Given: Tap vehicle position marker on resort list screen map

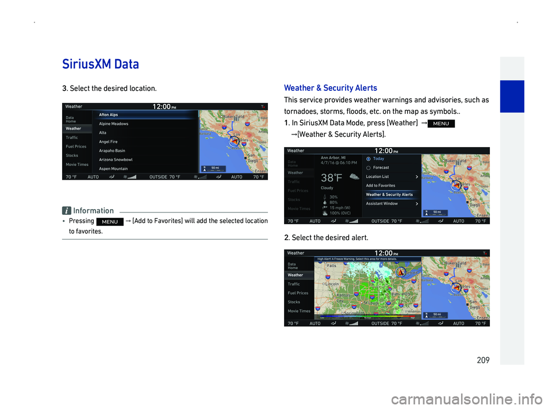Looking at the screenshot, I should 234,142.
